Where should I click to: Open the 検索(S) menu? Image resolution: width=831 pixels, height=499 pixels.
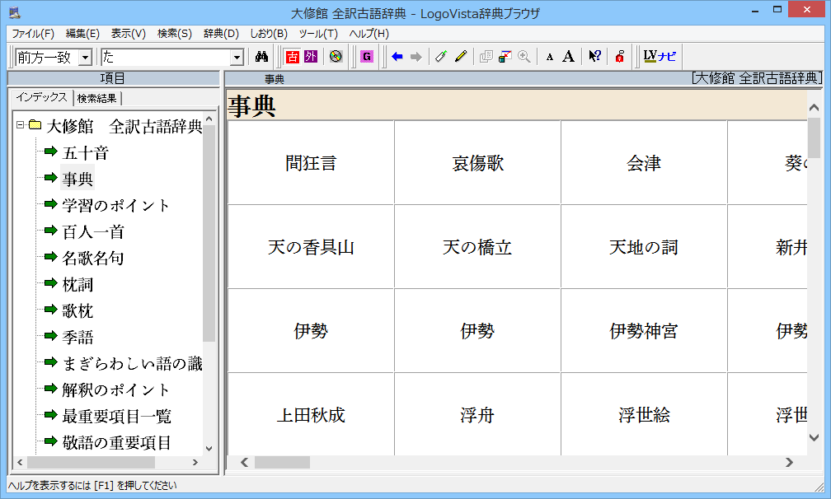[x=175, y=33]
